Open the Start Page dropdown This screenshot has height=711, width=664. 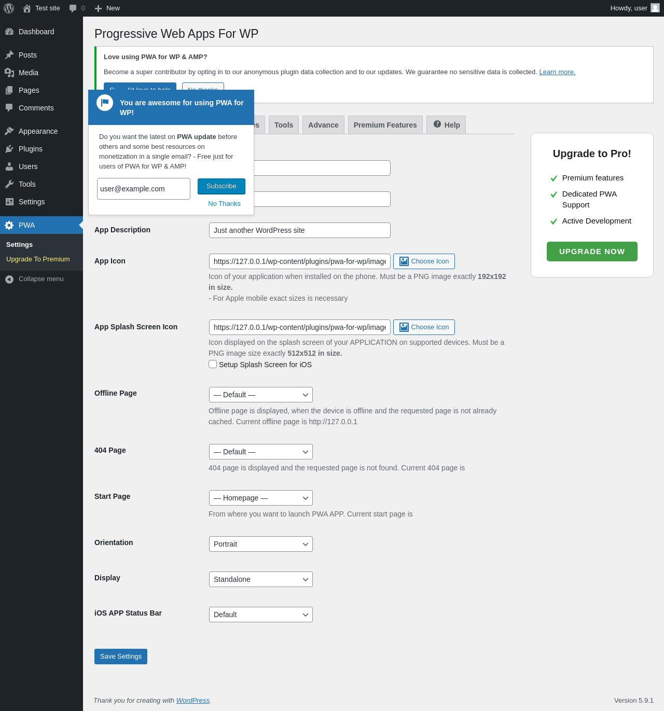tap(261, 498)
